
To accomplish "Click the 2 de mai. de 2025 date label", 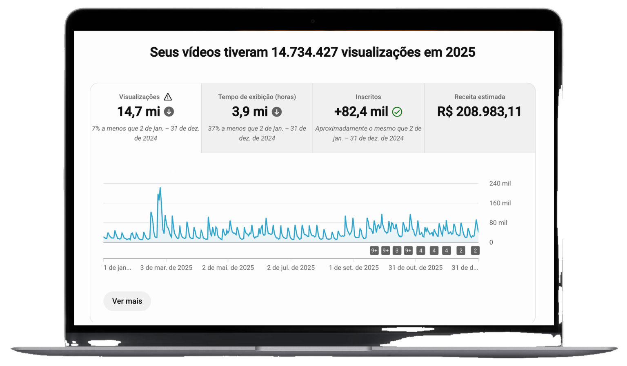I will (228, 268).
